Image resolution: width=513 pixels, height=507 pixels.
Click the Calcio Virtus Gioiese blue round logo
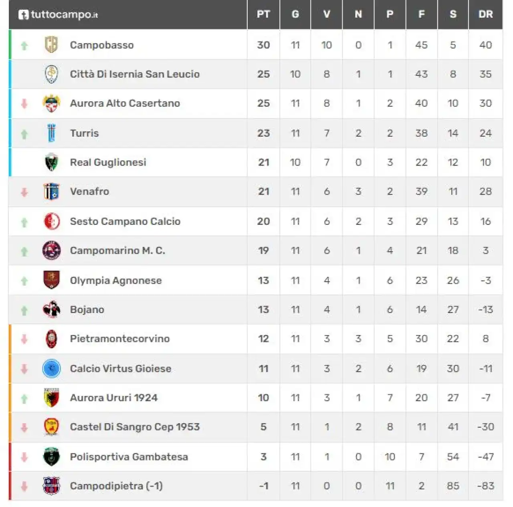coord(51,368)
